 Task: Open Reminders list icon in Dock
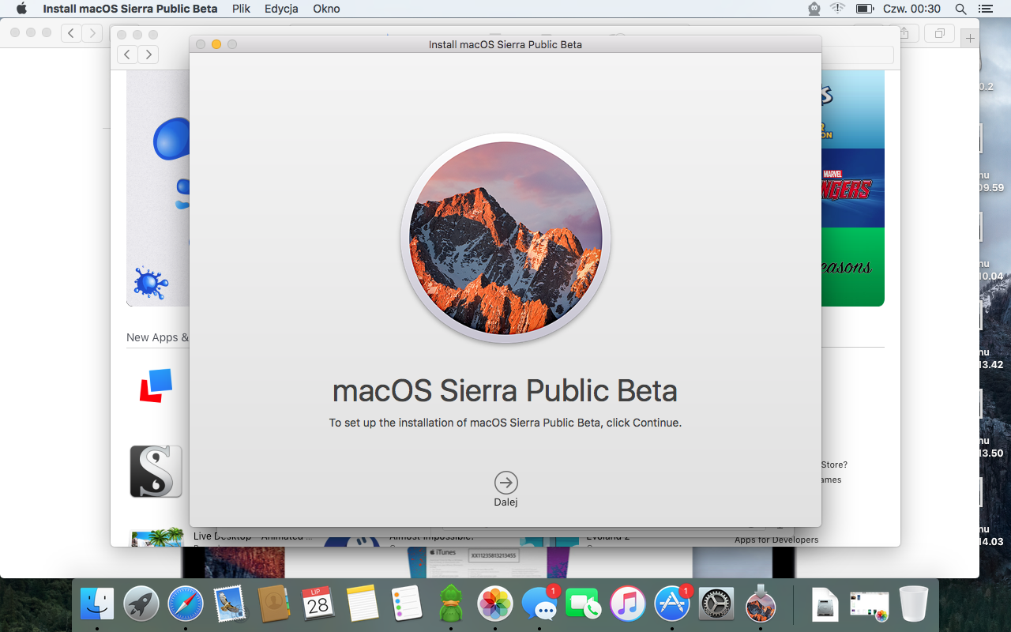pos(407,605)
